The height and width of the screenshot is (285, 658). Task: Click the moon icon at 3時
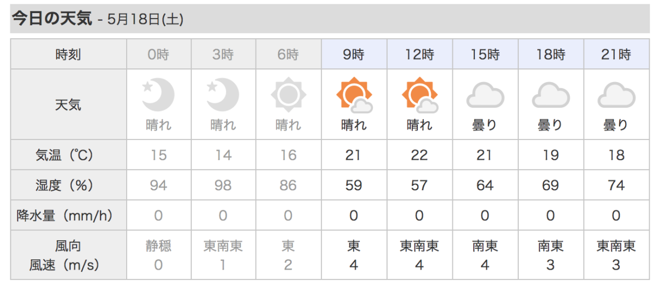pyautogui.click(x=223, y=95)
